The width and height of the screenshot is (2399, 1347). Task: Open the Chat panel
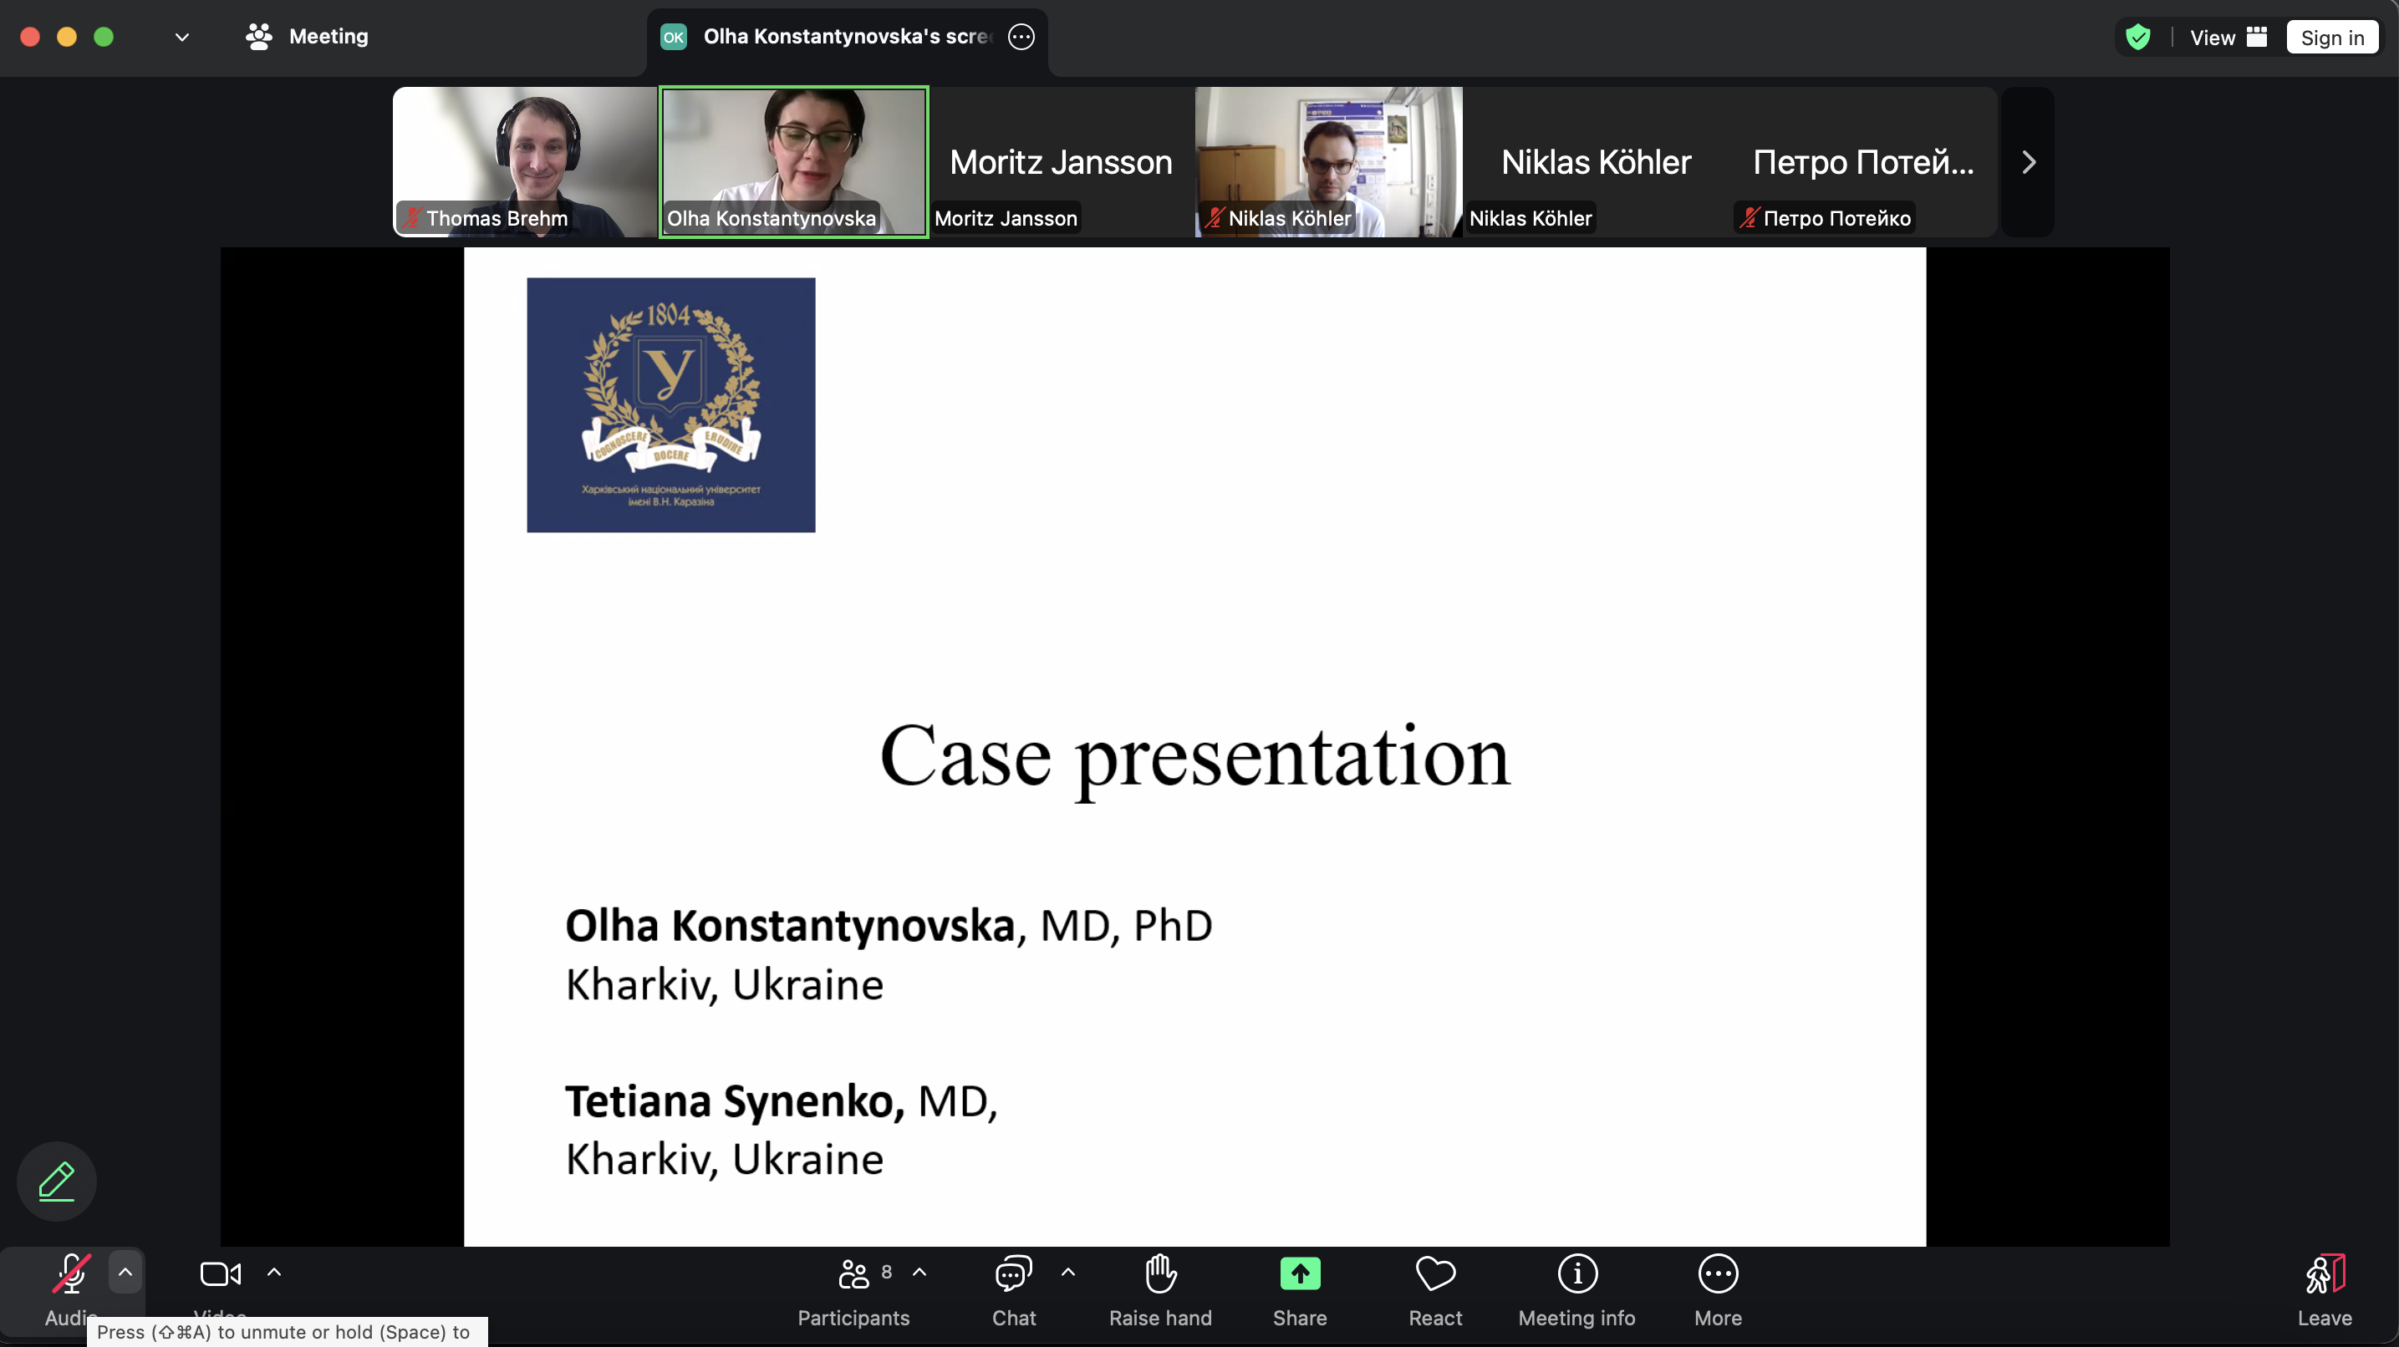point(1012,1274)
